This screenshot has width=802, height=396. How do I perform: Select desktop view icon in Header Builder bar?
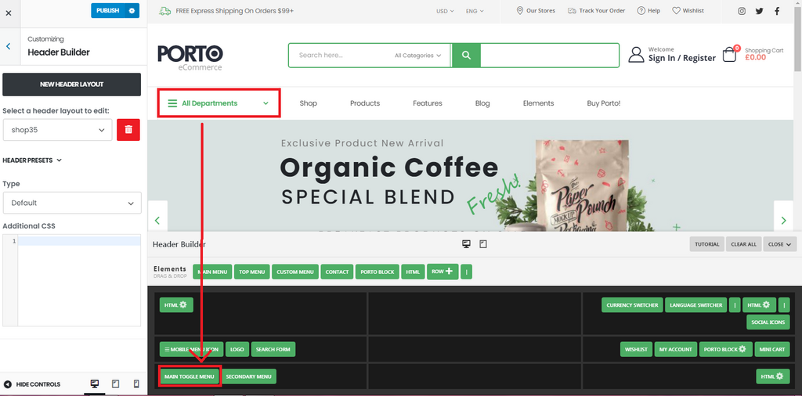(x=466, y=244)
